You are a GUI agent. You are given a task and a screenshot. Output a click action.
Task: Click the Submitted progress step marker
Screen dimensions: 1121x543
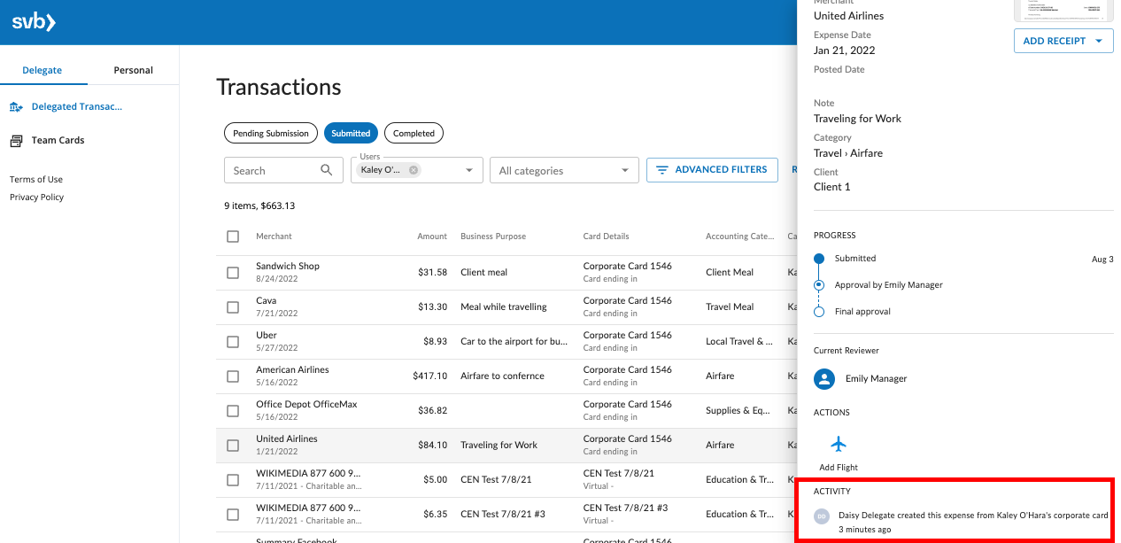pos(819,259)
